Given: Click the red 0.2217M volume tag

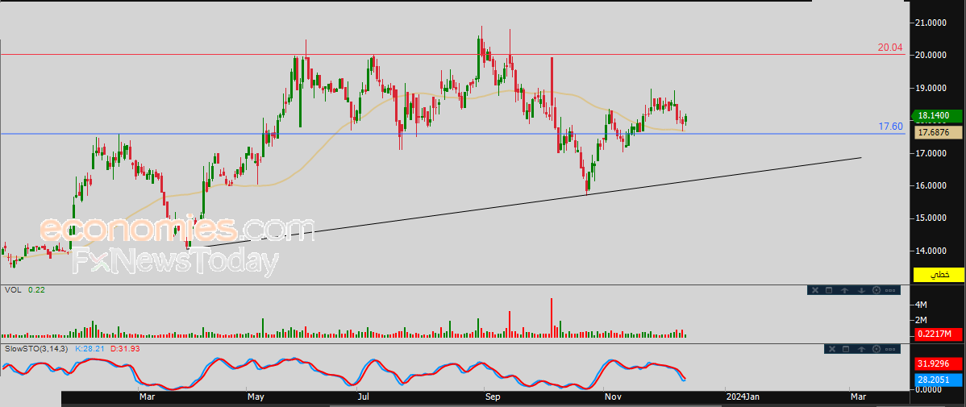Looking at the screenshot, I should pyautogui.click(x=939, y=334).
